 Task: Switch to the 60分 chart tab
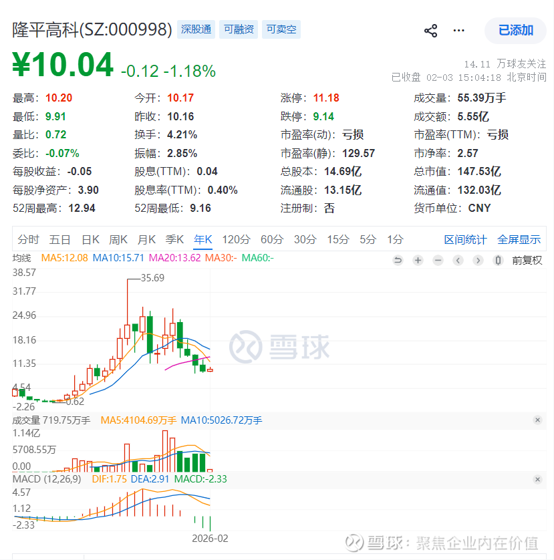[x=272, y=239]
